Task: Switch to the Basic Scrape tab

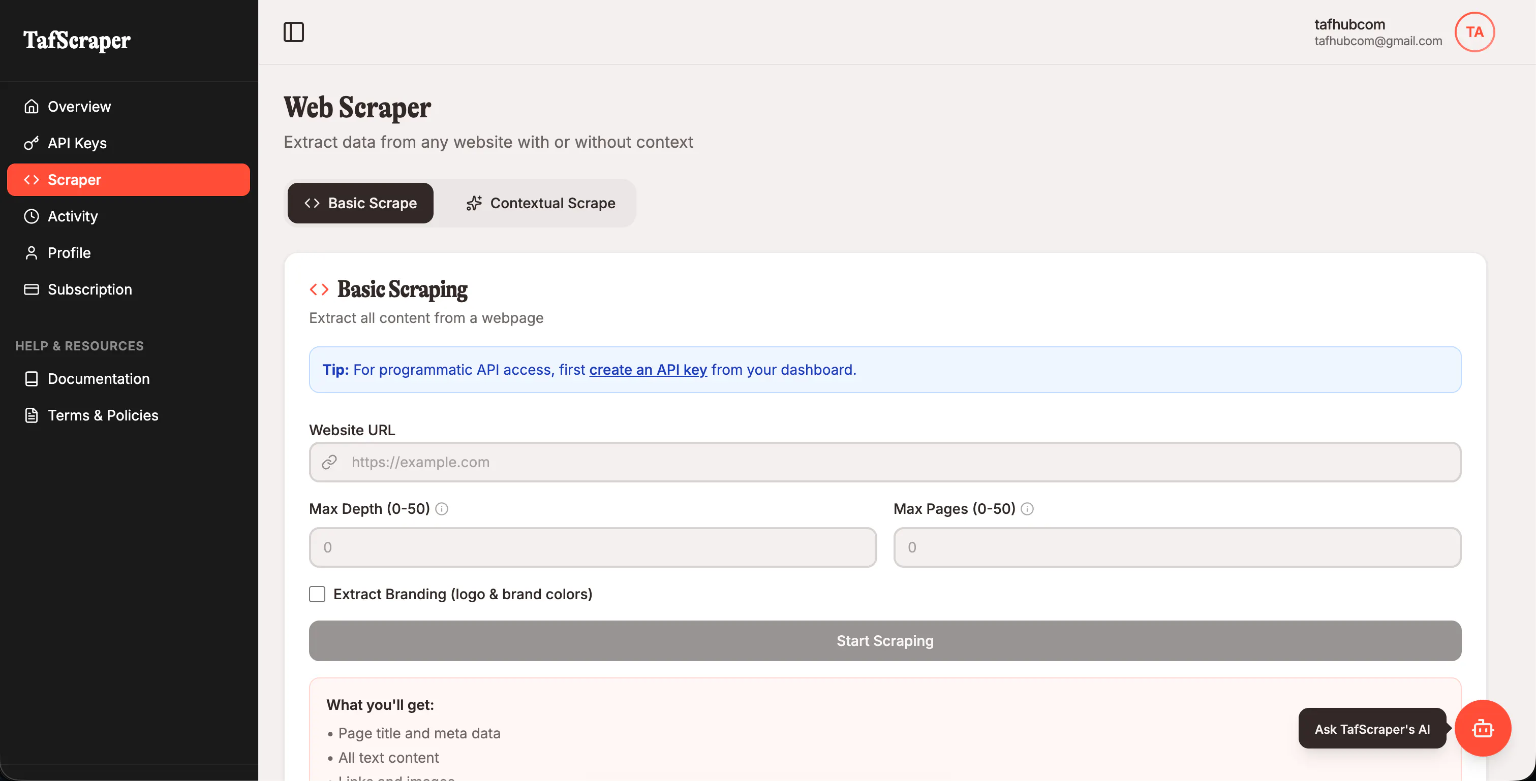Action: click(x=360, y=203)
